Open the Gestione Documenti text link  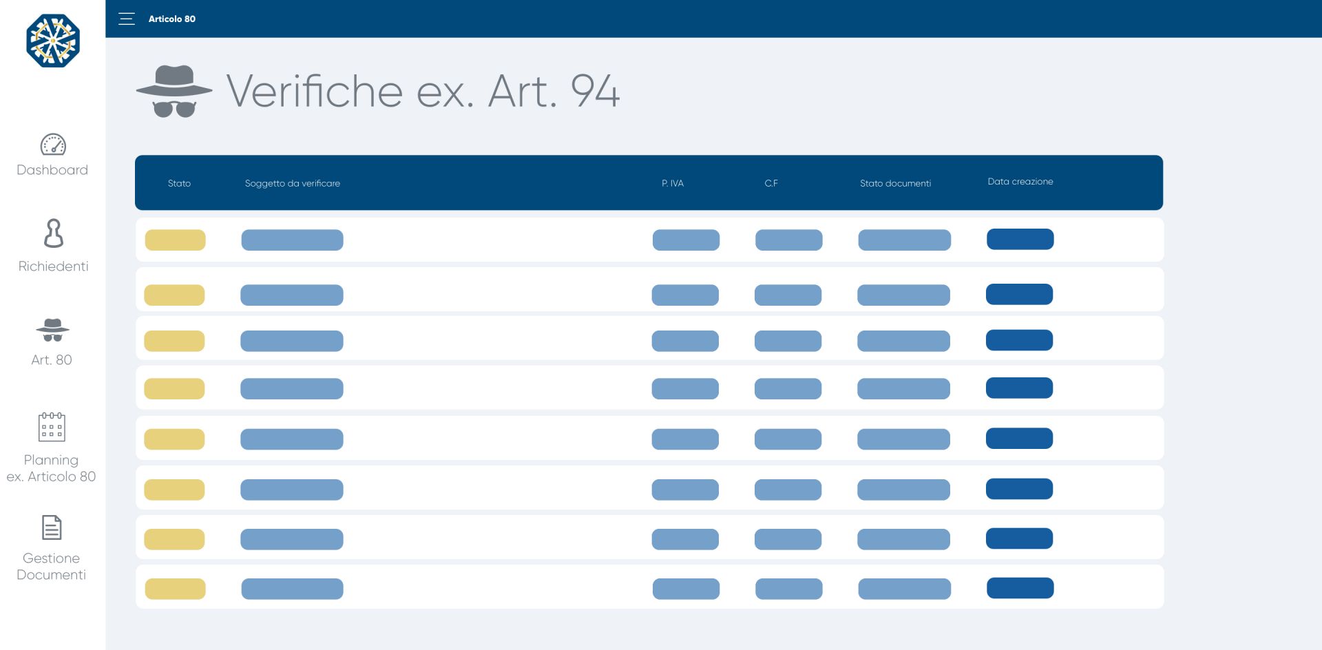click(x=52, y=567)
